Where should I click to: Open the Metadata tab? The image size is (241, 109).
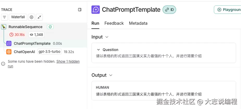(x=138, y=23)
